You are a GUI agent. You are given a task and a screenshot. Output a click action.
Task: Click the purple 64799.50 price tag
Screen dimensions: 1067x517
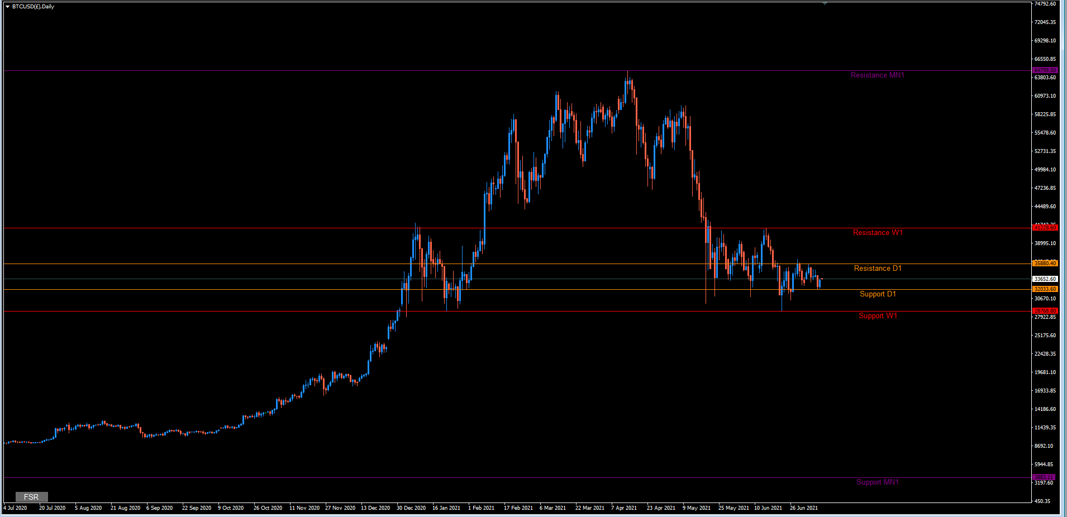[x=1045, y=70]
